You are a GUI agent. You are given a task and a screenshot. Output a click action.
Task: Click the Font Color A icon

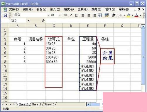point(136,15)
